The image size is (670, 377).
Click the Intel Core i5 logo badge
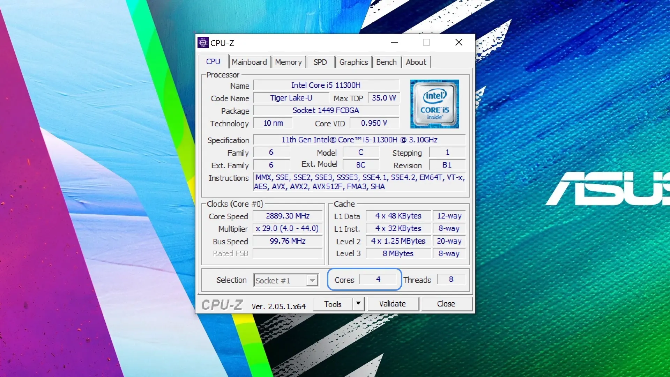pyautogui.click(x=434, y=104)
